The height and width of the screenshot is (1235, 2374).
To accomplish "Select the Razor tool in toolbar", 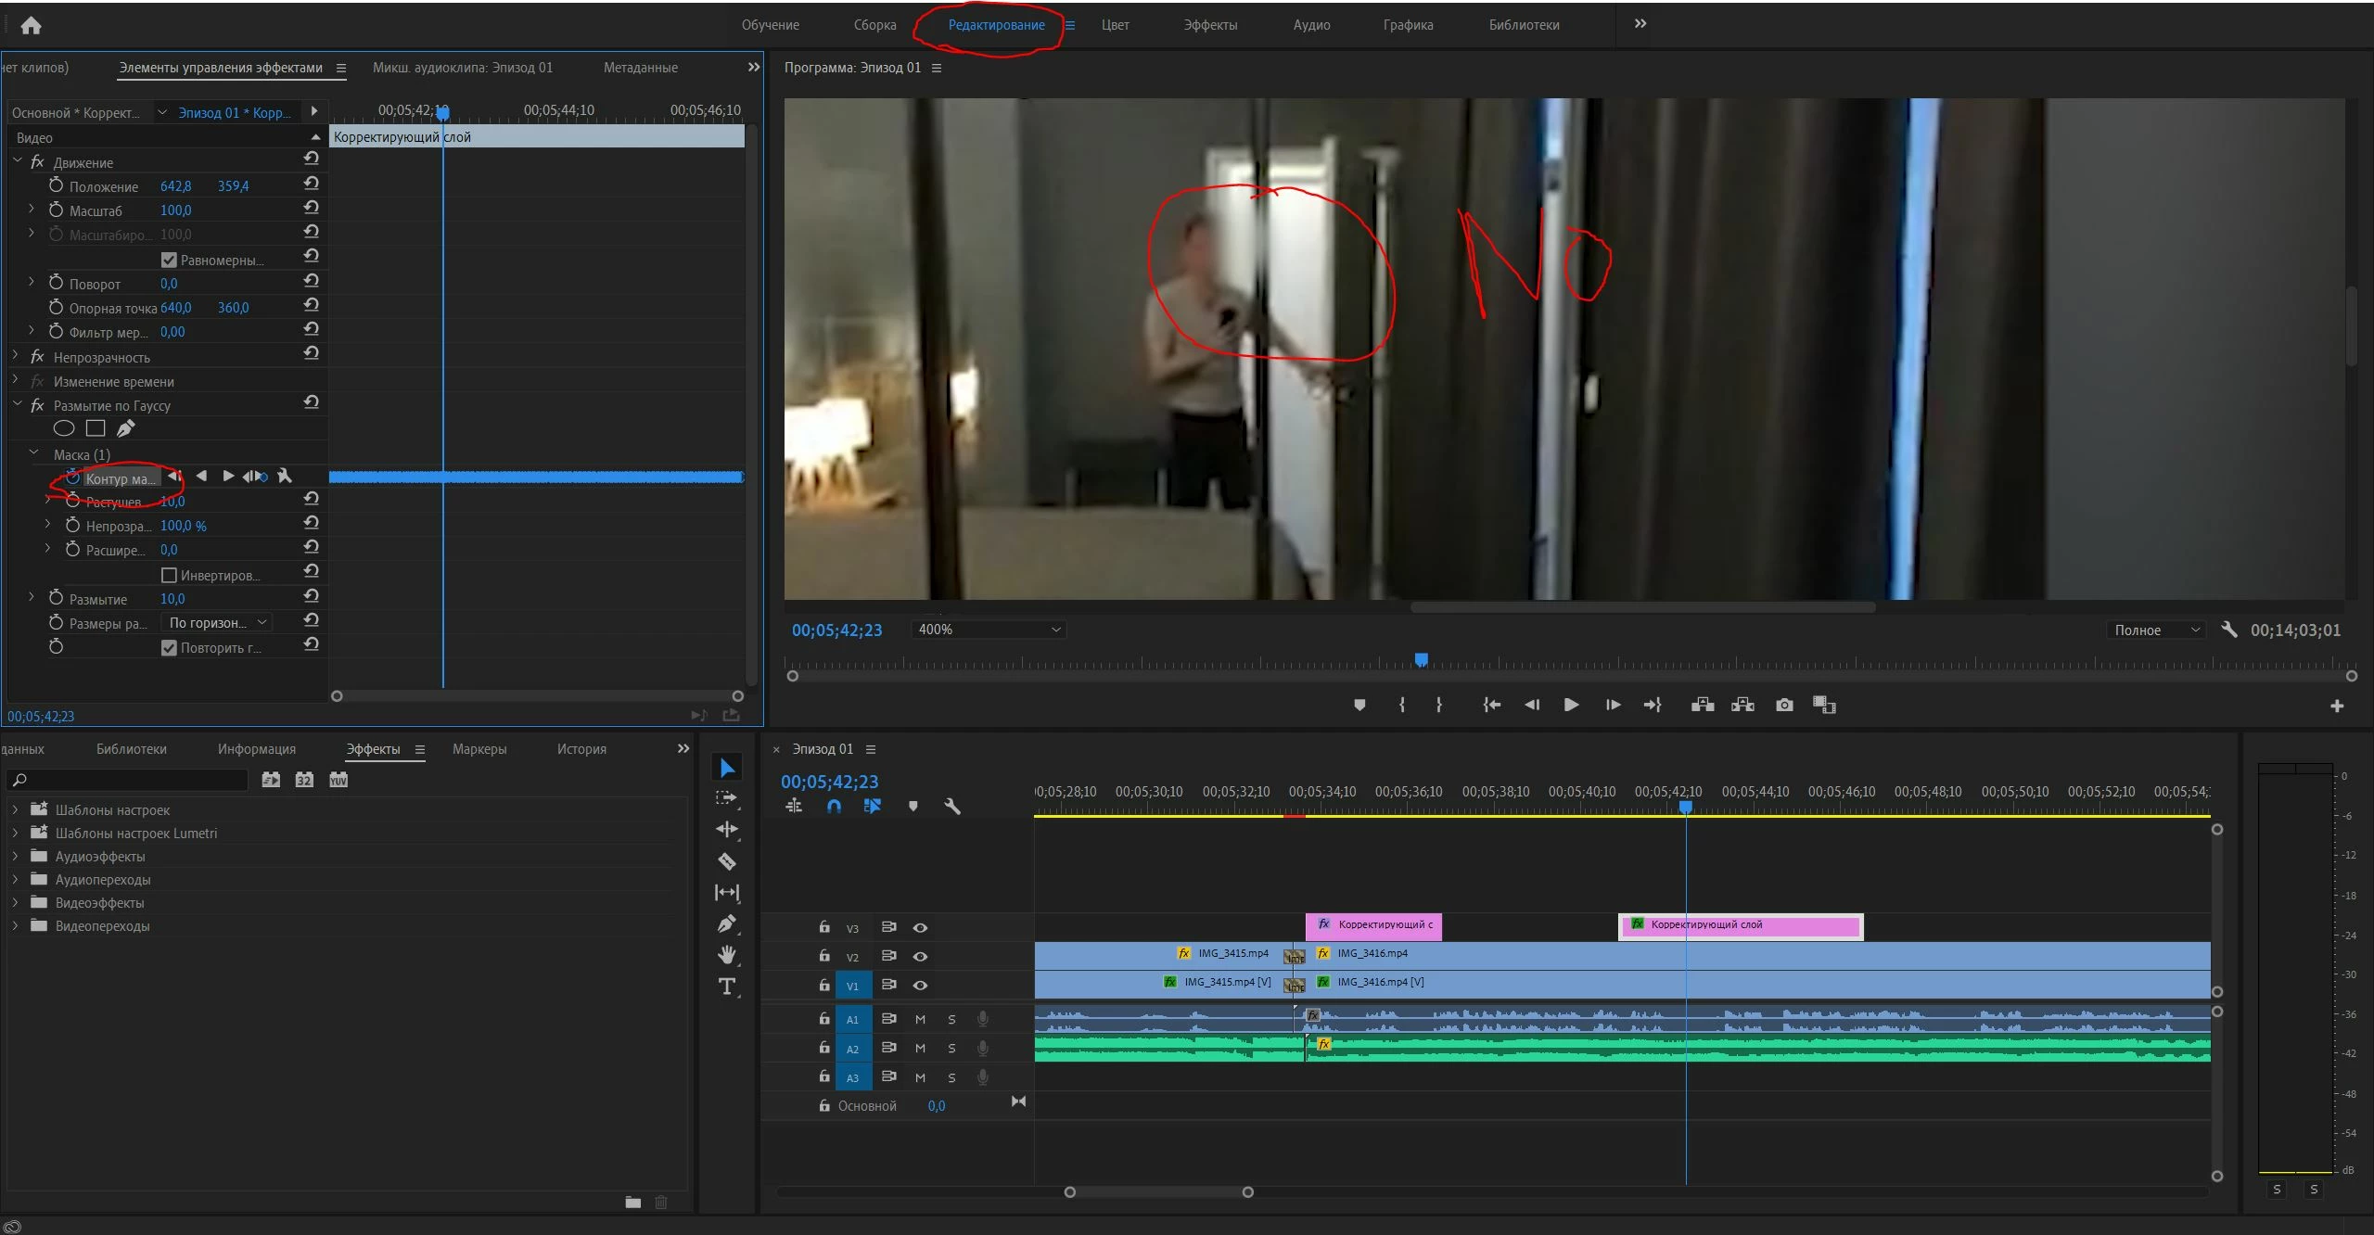I will point(727,861).
